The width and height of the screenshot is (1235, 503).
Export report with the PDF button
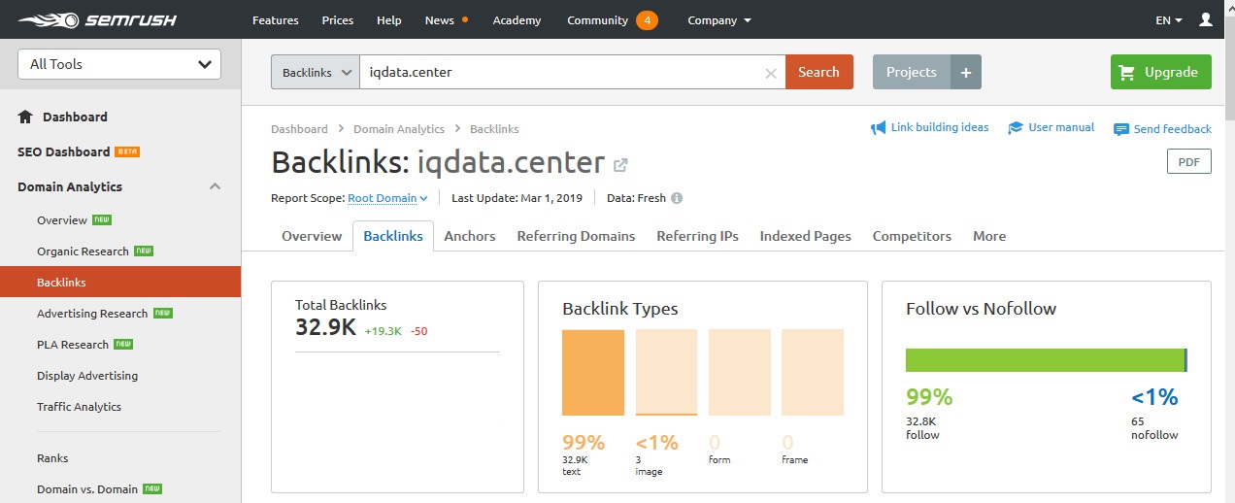1188,161
